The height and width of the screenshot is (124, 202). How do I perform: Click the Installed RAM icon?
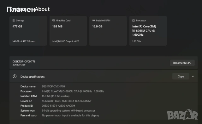93,20
